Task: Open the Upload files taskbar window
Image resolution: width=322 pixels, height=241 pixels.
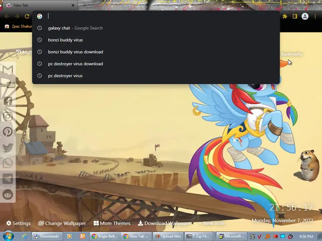Action: [x=168, y=236]
